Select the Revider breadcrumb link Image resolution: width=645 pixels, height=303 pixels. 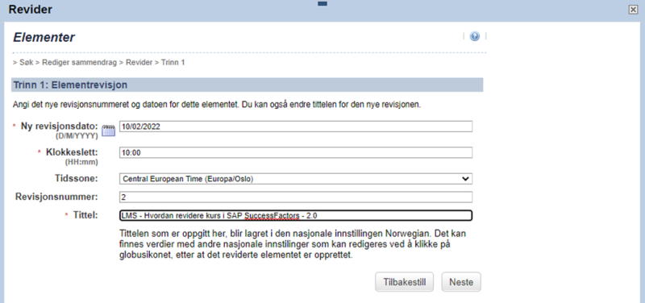click(x=139, y=63)
